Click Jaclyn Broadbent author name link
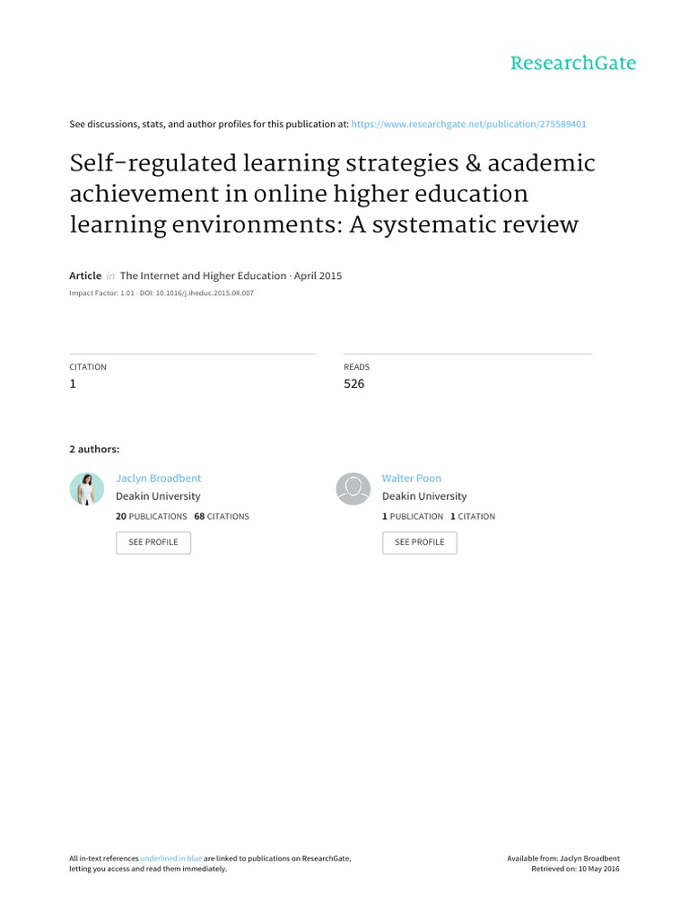Viewport: 689px width, 919px height. pos(159,478)
